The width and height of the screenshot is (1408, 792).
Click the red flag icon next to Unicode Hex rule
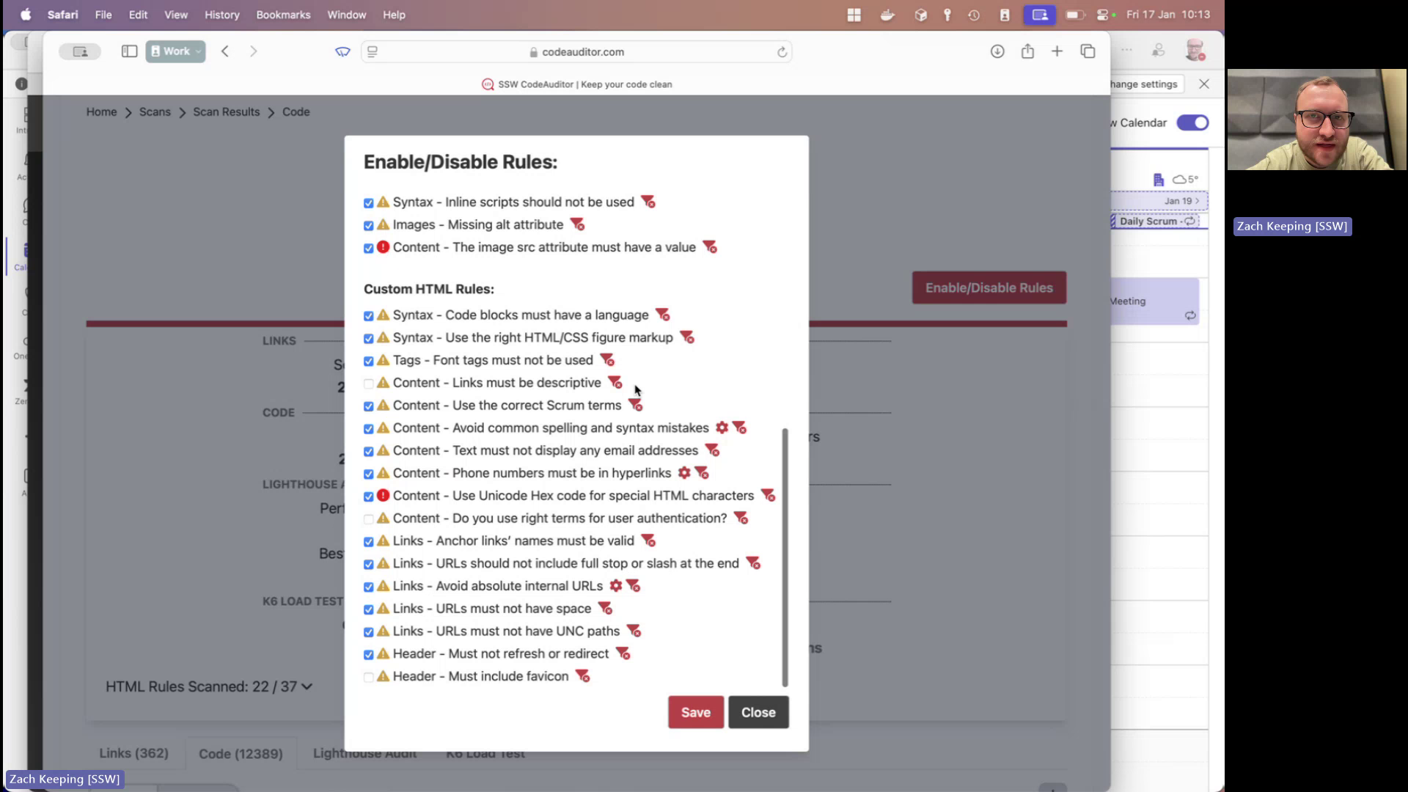pyautogui.click(x=769, y=495)
